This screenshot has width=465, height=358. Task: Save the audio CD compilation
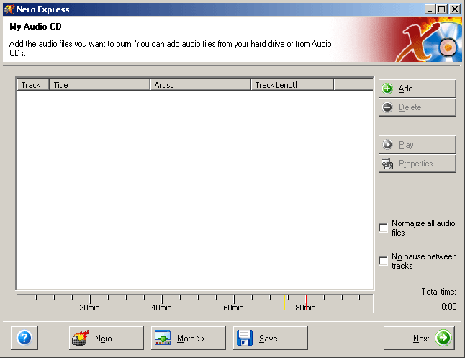click(x=270, y=338)
